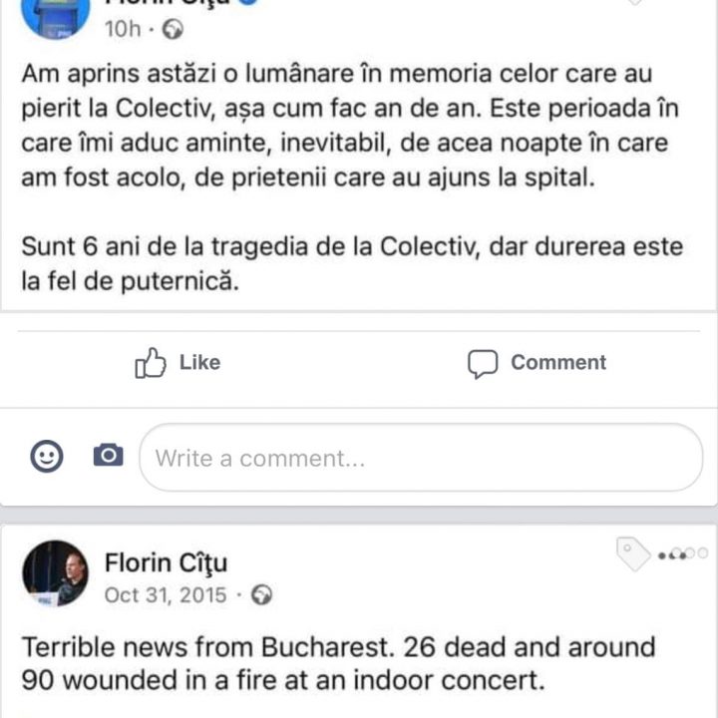The height and width of the screenshot is (718, 718).
Task: Click the verified badge at the top
Action: click(x=248, y=3)
